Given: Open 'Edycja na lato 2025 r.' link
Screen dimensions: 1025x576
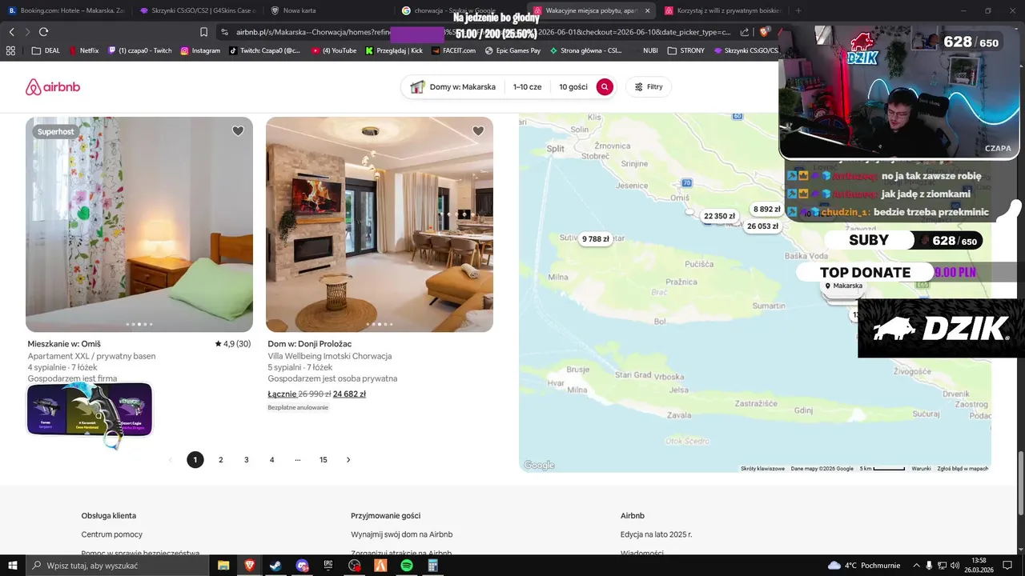Looking at the screenshot, I should point(657,534).
